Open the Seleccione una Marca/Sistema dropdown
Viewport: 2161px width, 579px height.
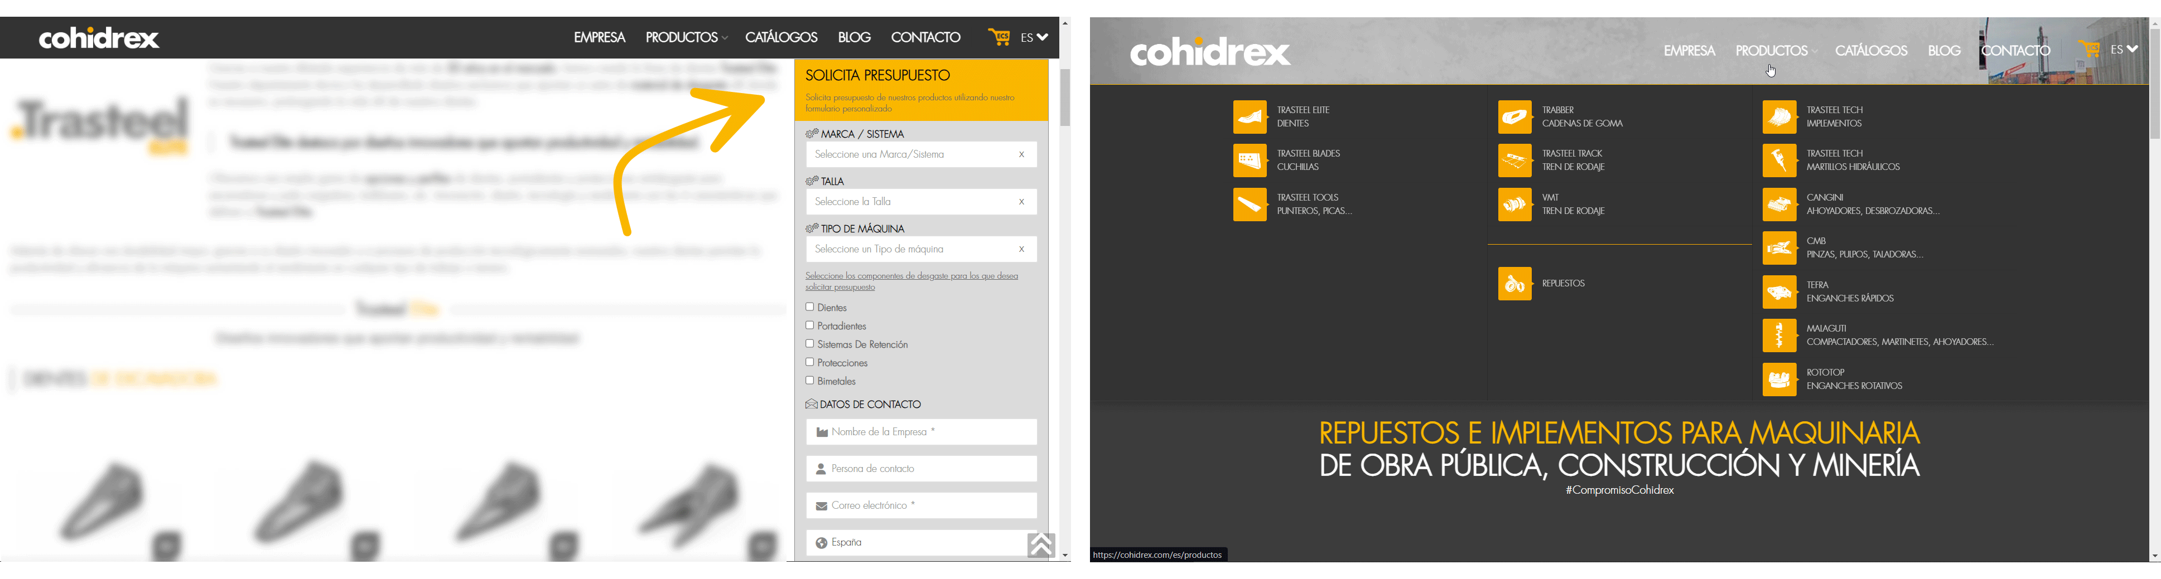coord(921,154)
